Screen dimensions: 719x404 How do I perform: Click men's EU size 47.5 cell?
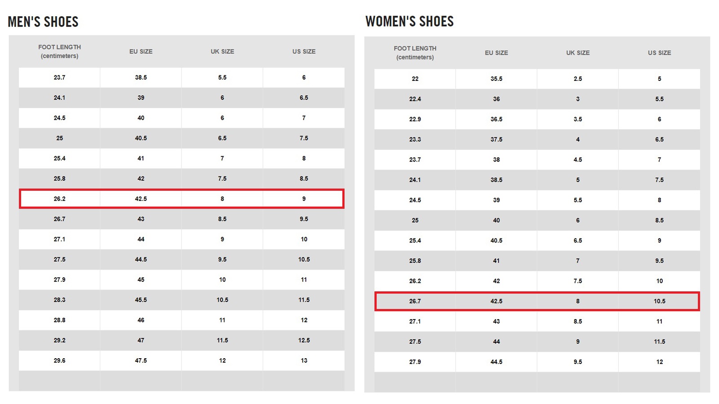[141, 360]
